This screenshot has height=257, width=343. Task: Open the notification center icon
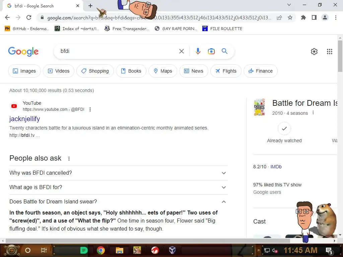tap(329, 251)
